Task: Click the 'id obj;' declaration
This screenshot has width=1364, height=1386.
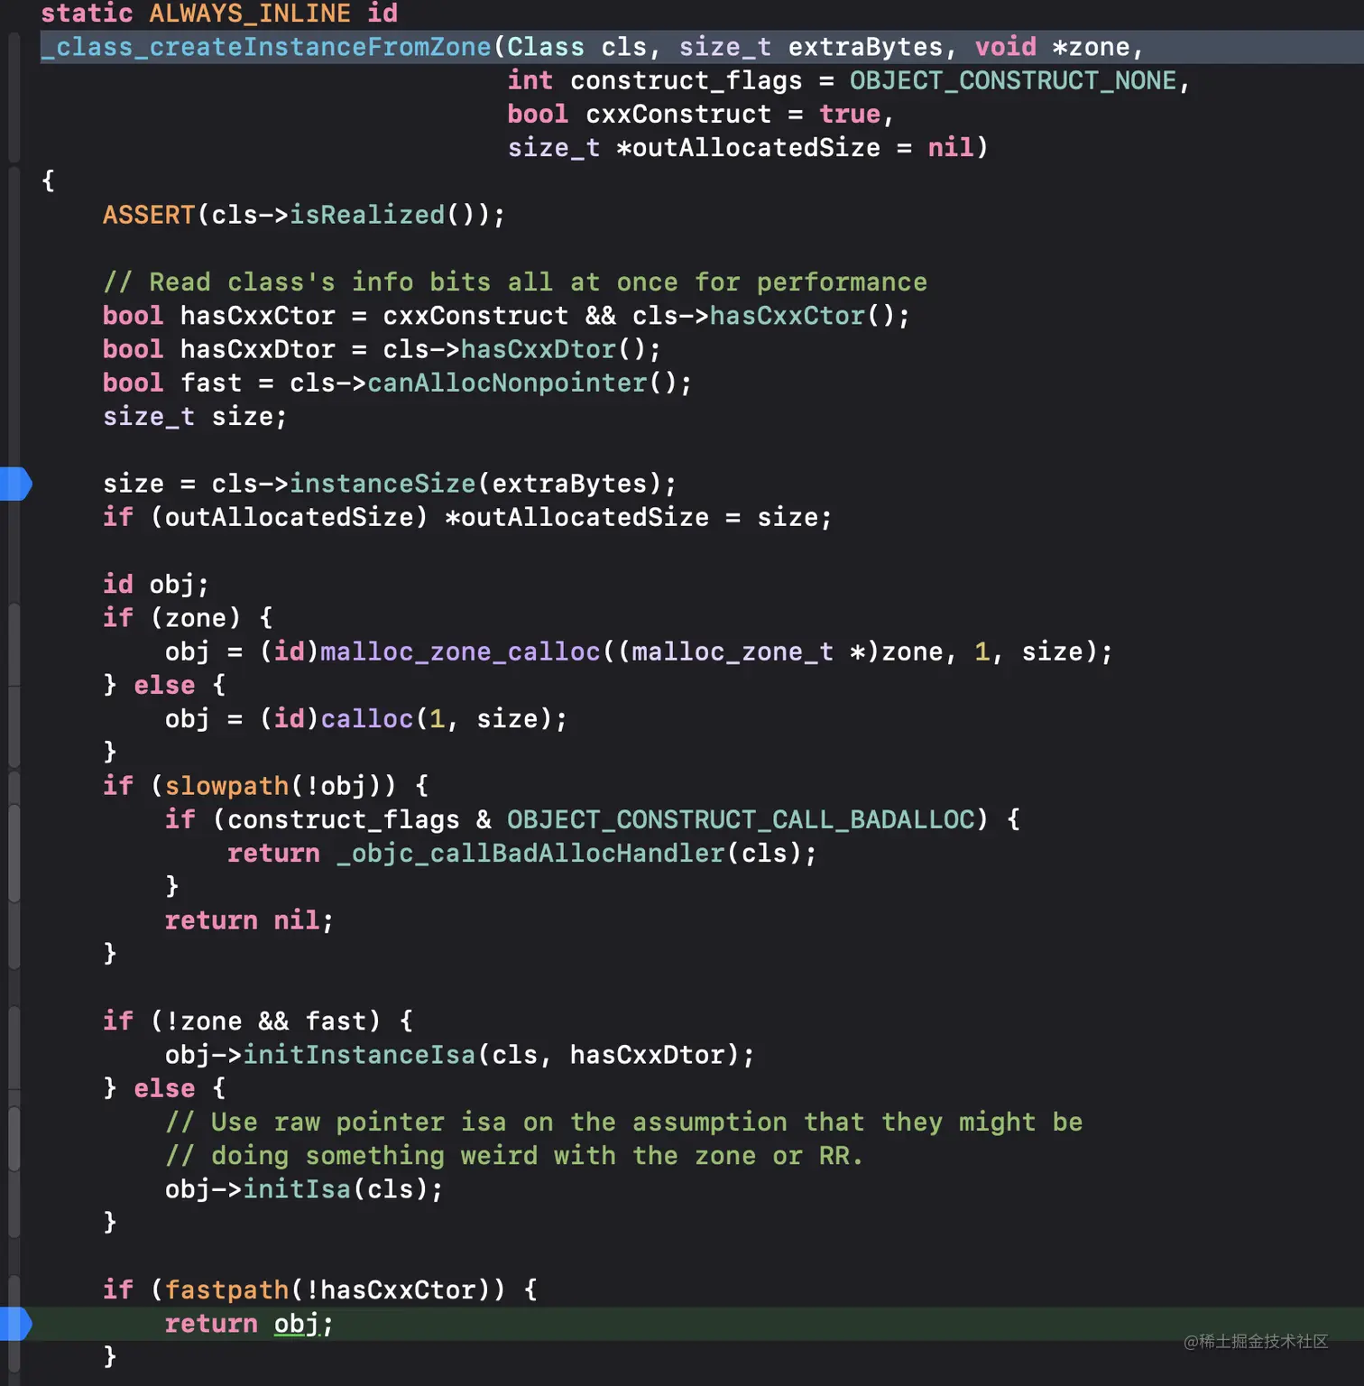Action: click(x=156, y=585)
